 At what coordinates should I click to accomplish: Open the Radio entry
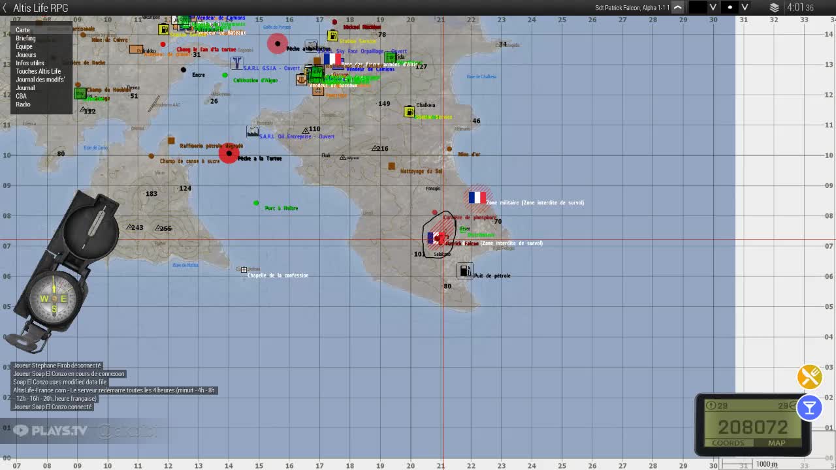tap(23, 104)
